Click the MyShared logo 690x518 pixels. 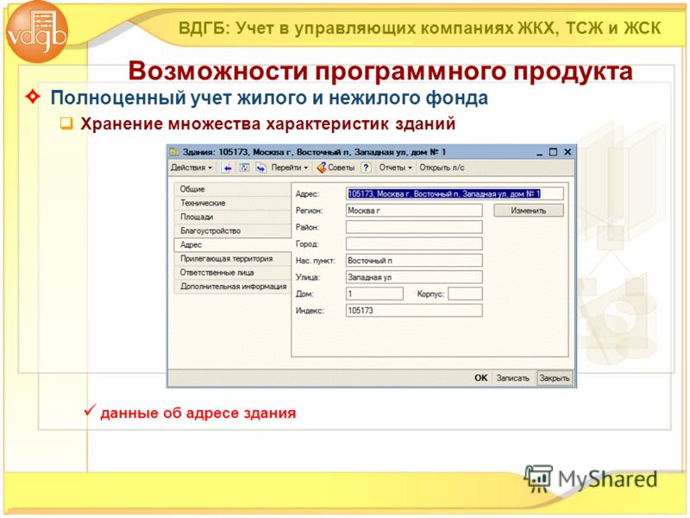pos(591,479)
